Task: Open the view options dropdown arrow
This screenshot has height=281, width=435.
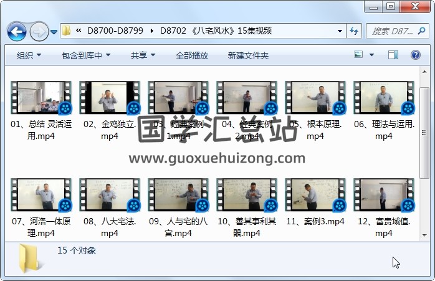Action: point(371,55)
